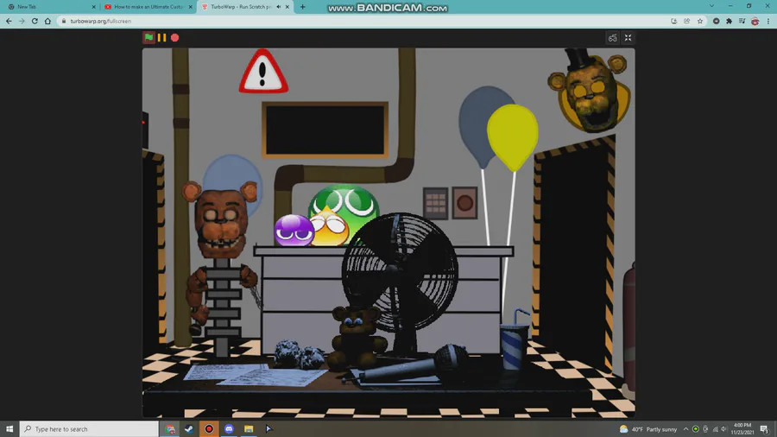
Task: Open Discord from the taskbar
Action: [229, 429]
